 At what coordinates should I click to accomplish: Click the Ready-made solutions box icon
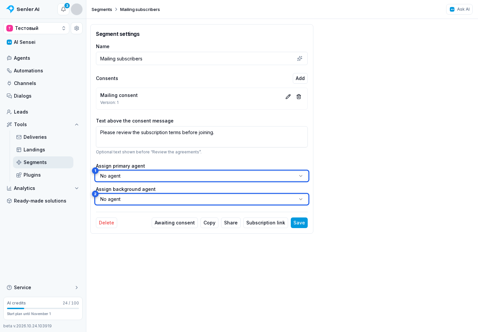click(x=9, y=201)
